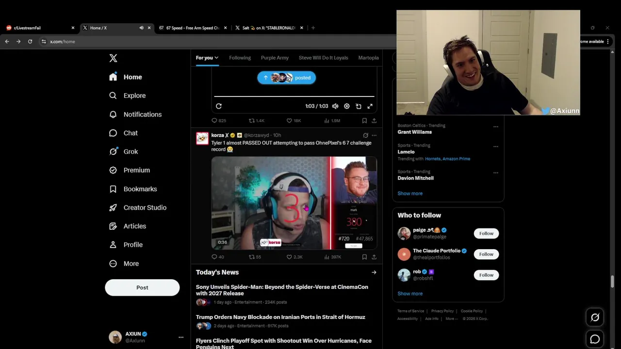The height and width of the screenshot is (349, 621).
Task: Click the Post button
Action: (142, 287)
